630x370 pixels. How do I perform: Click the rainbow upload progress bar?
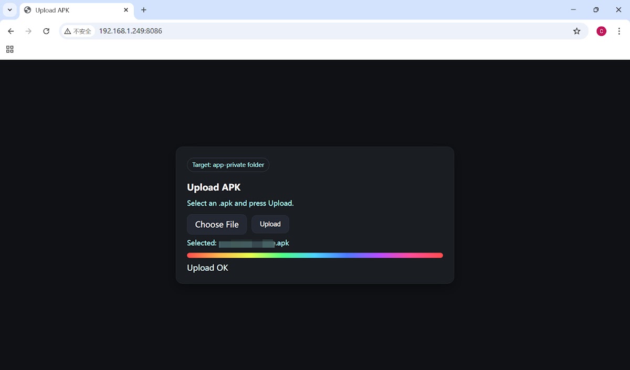(x=315, y=256)
